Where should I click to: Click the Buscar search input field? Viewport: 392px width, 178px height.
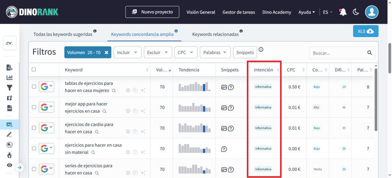[x=342, y=53]
